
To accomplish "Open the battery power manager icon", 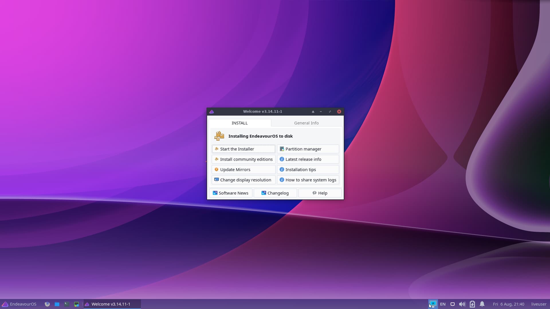I will [472, 304].
